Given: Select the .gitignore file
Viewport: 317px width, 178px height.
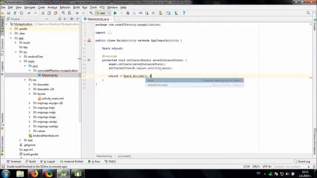Looking at the screenshot, I should click(29, 145).
